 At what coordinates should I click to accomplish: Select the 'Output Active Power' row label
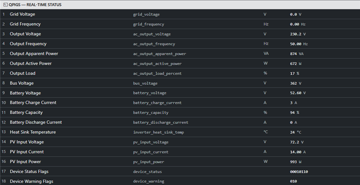(31, 63)
